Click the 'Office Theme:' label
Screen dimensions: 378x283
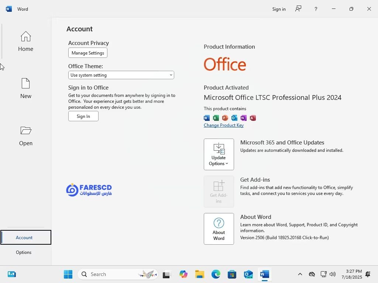(x=86, y=66)
